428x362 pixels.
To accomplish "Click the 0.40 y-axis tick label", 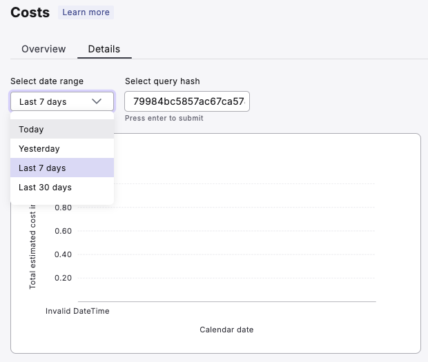I will point(63,254).
